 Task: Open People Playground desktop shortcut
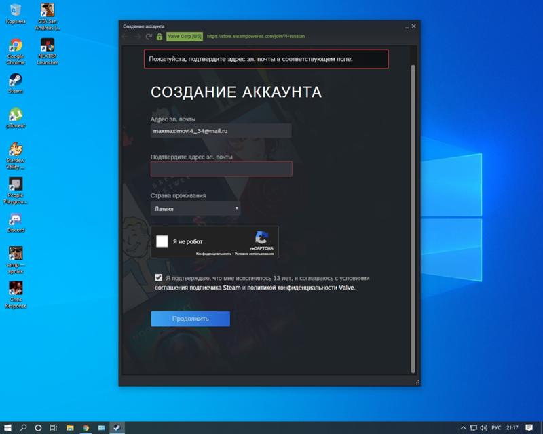[x=16, y=191]
